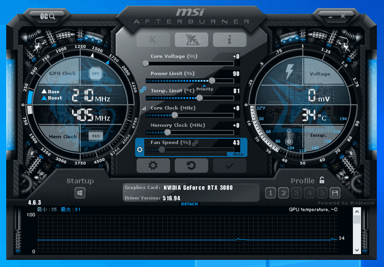Viewport: 384px width, 267px height.
Task: Open the OC Scanner button
Action: pos(48,16)
